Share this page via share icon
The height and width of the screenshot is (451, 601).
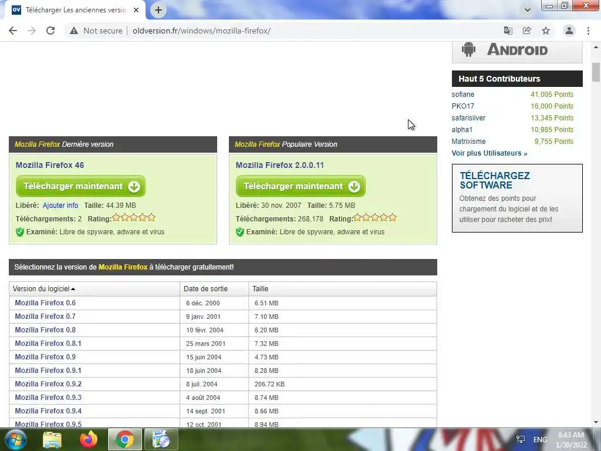(527, 31)
